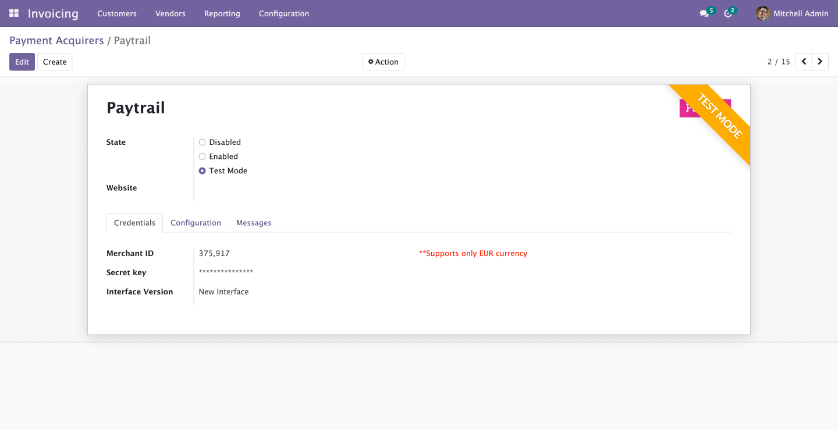Click the New Interface value

[223, 292]
